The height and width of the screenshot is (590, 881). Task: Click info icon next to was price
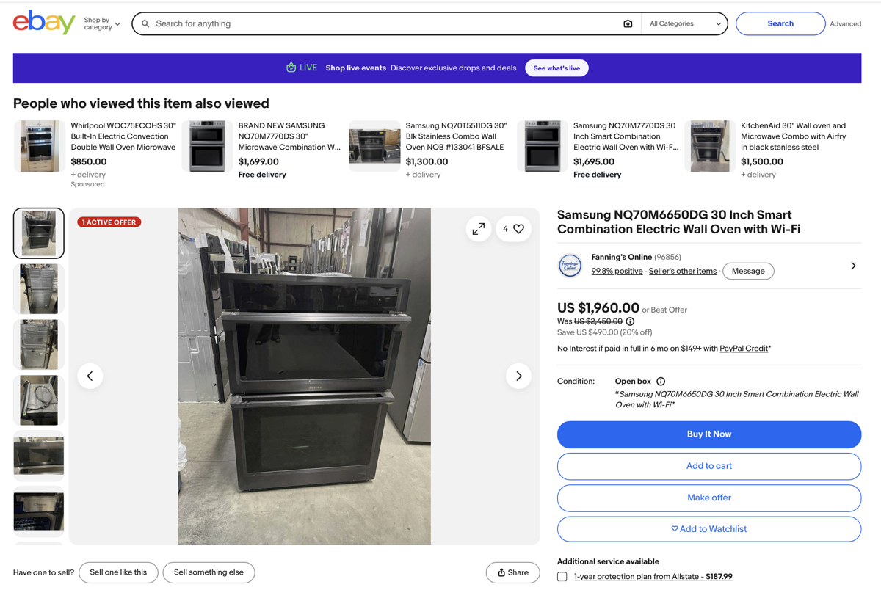630,321
